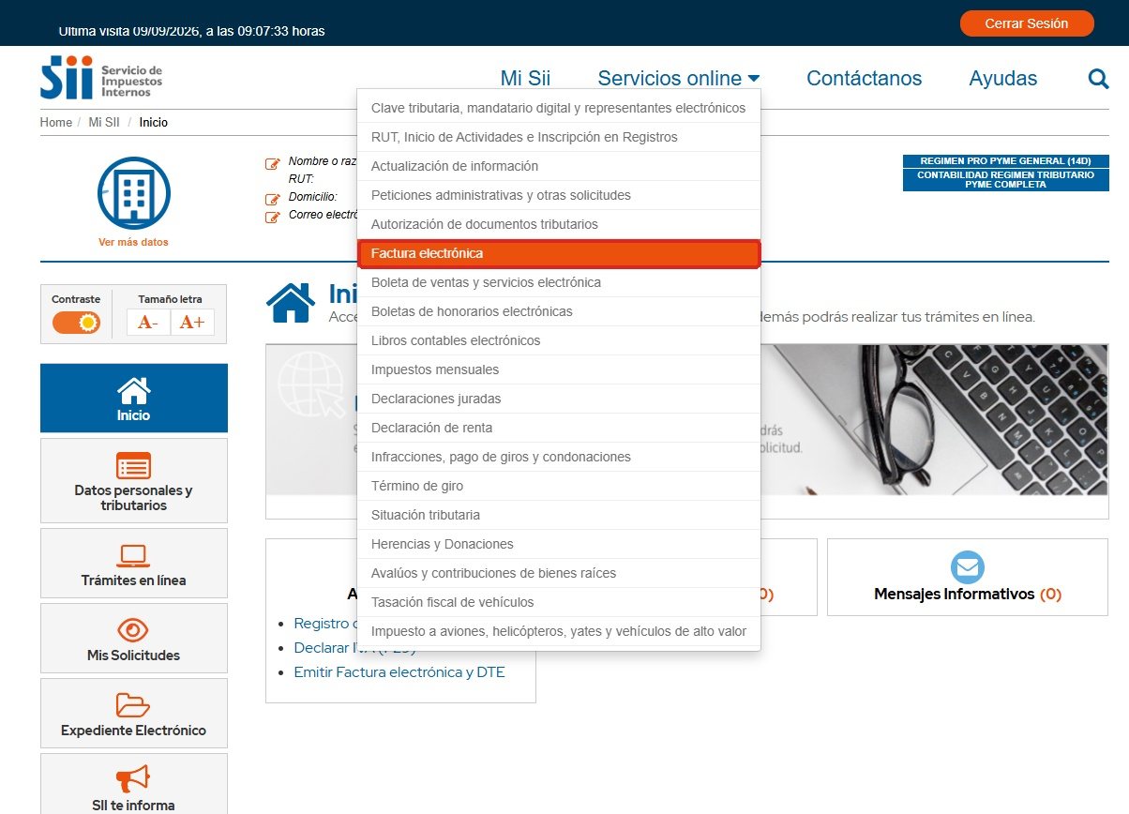Screen dimensions: 1129x814
Task: Choose Impuestos mensuales
Action: point(559,369)
